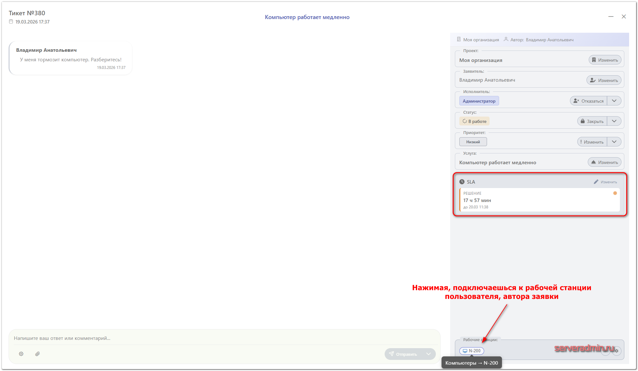This screenshot has height=371, width=638.
Task: Click Изменить button for Заявитель
Action: 604,80
